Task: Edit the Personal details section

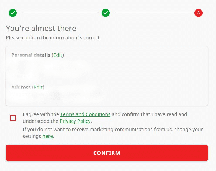Action: coord(58,55)
